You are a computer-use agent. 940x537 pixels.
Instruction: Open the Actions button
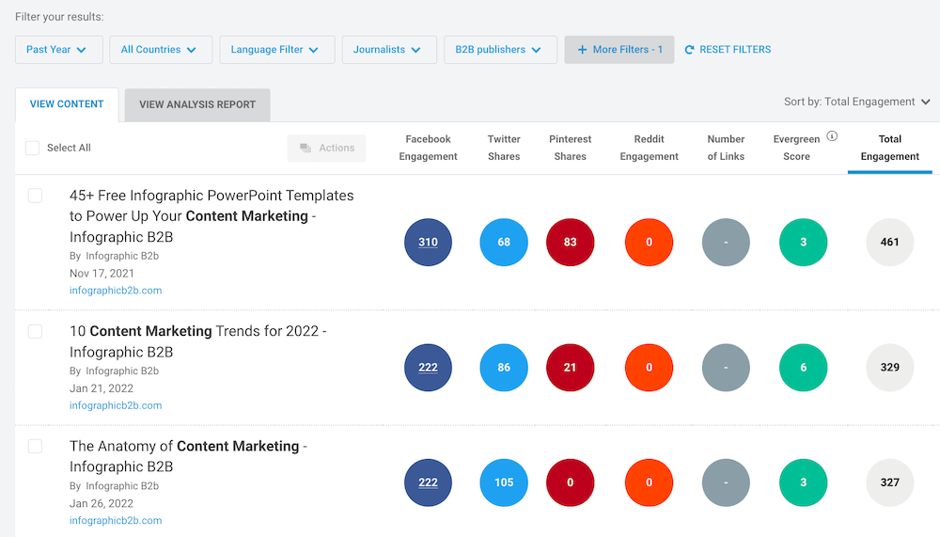[326, 148]
